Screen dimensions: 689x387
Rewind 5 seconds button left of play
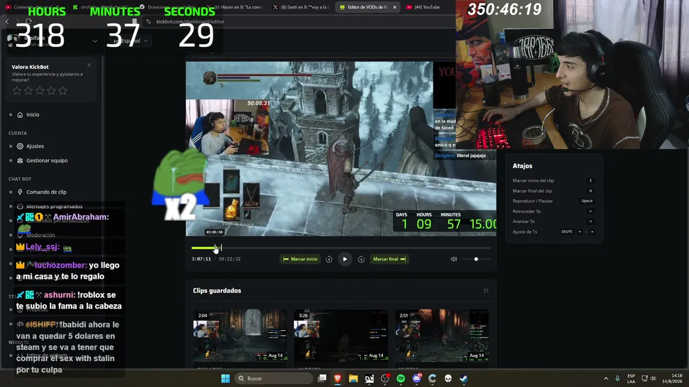click(x=329, y=259)
